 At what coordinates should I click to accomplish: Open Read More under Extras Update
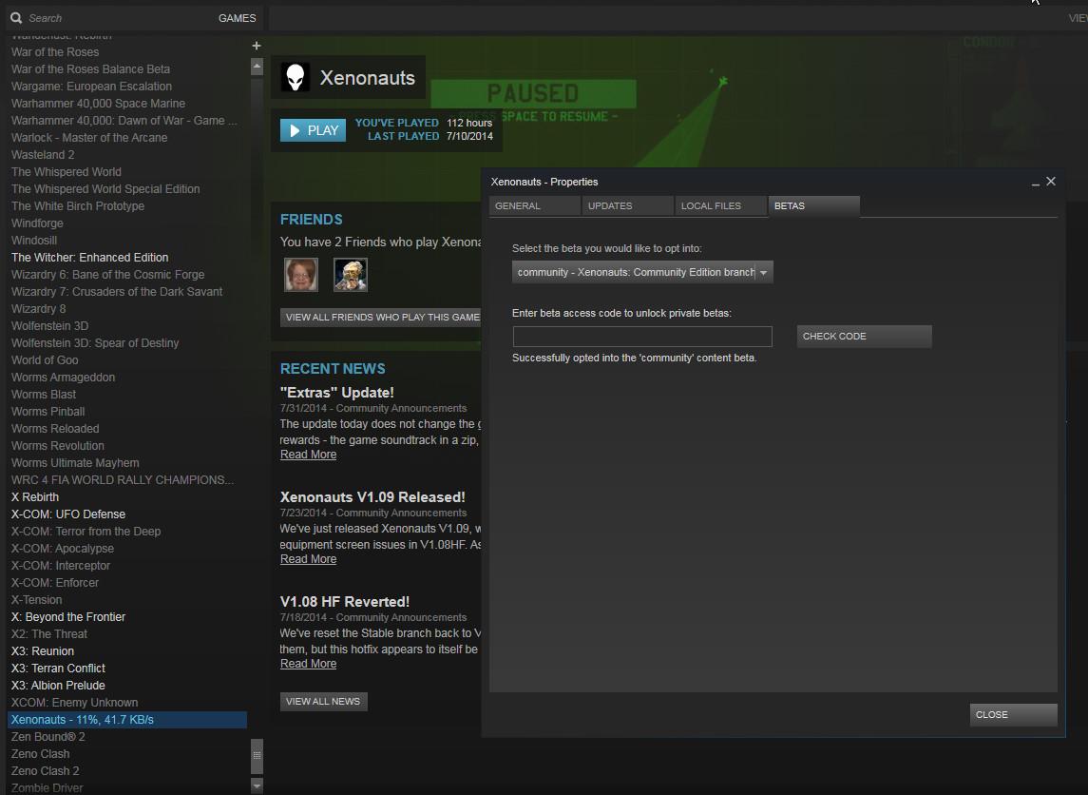coord(308,455)
